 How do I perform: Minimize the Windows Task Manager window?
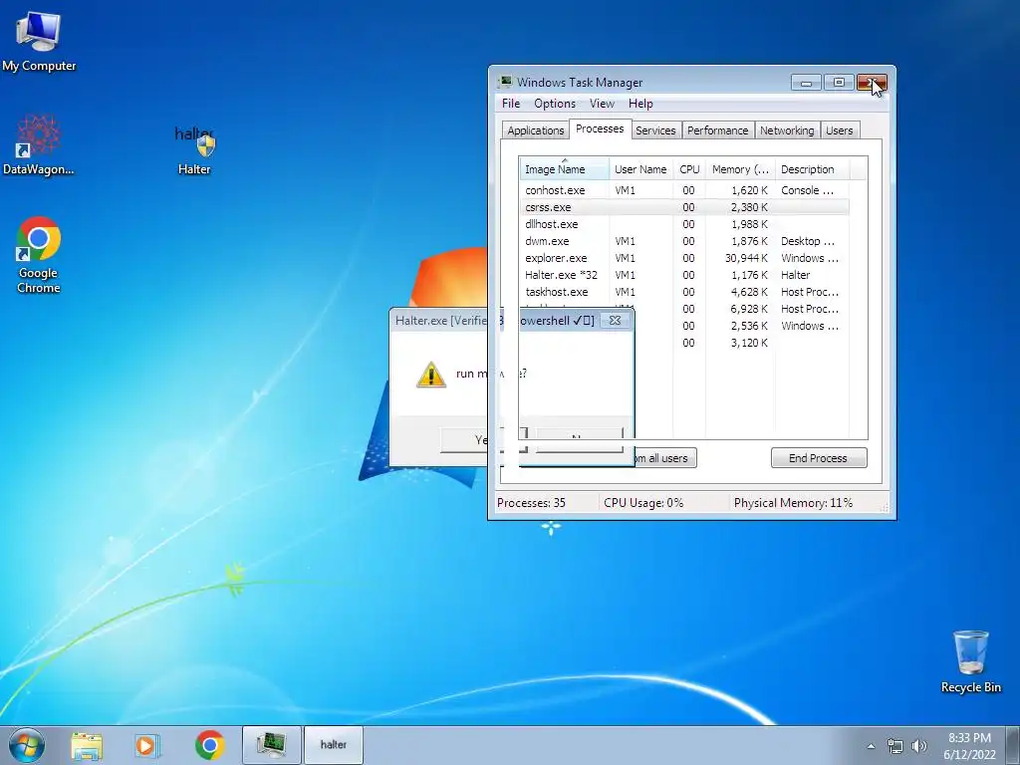806,83
